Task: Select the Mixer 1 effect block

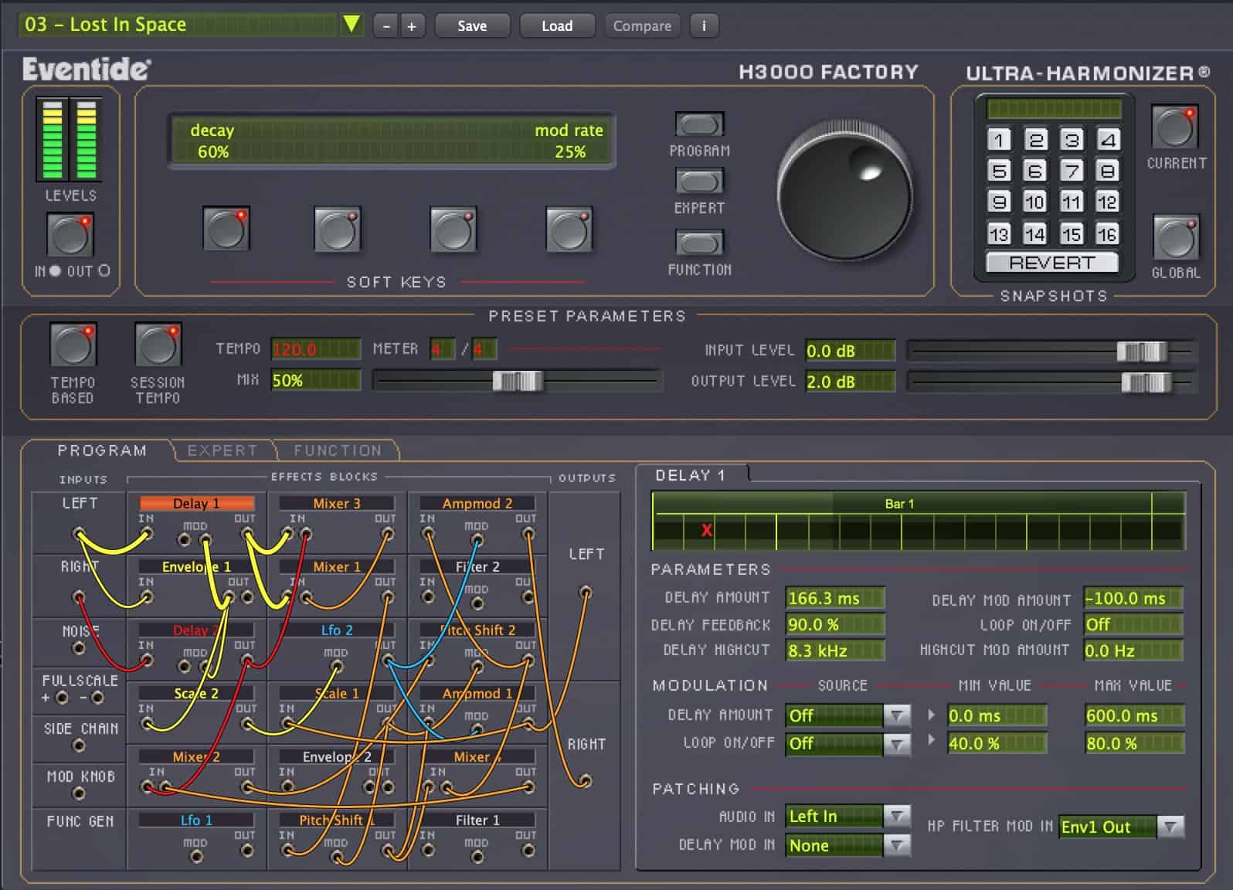Action: tap(337, 567)
